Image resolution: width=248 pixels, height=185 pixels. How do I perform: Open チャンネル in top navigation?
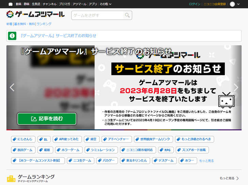(50, 4)
